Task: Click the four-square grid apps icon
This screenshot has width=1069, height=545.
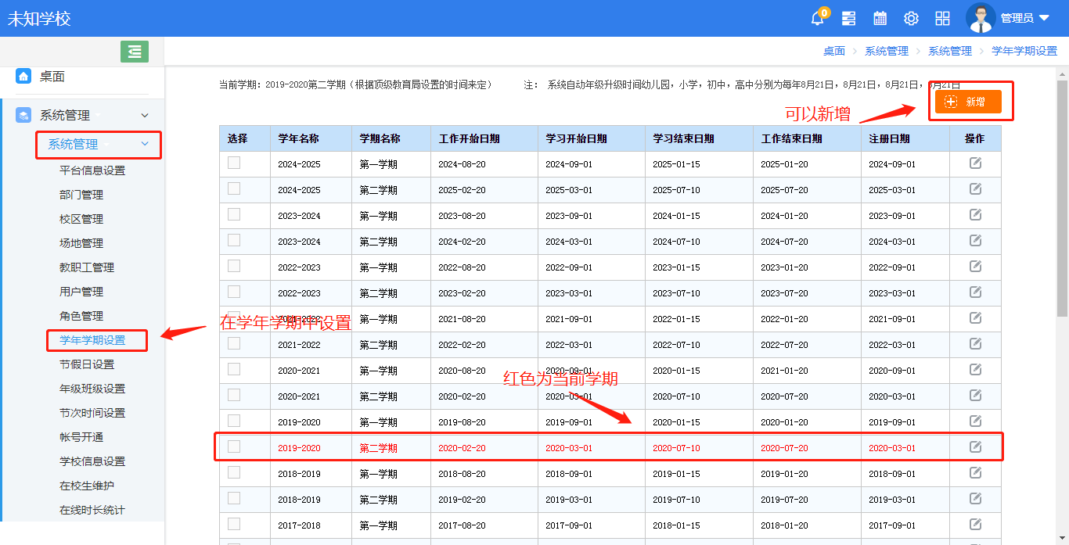Action: [942, 19]
